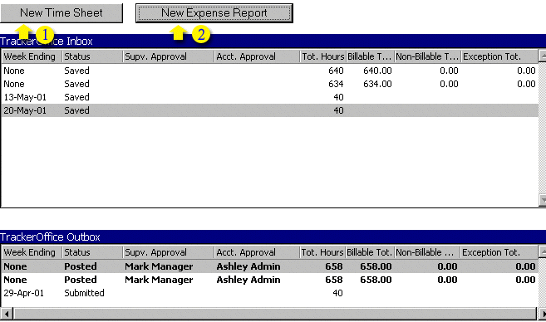546x322 pixels.
Task: Click Mark Manager in first Outbox row
Action: pyautogui.click(x=159, y=266)
